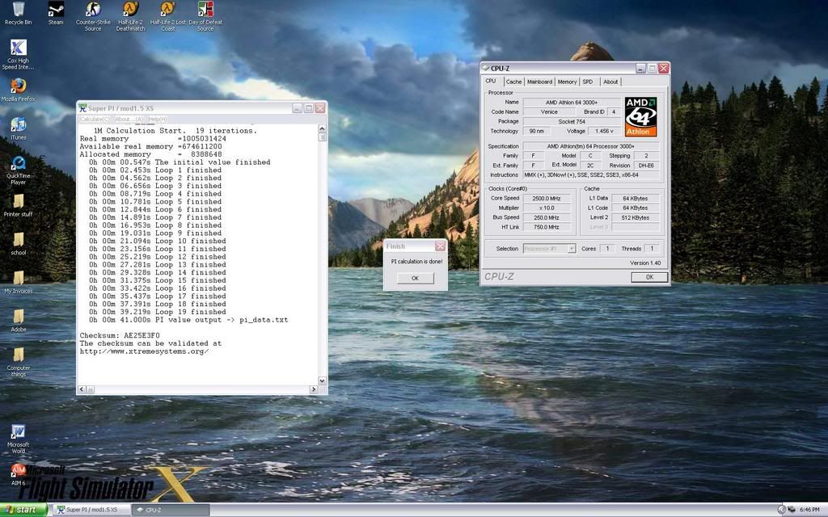
Task: Click the Name field AMD Athlon 64 3000+
Action: click(572, 103)
